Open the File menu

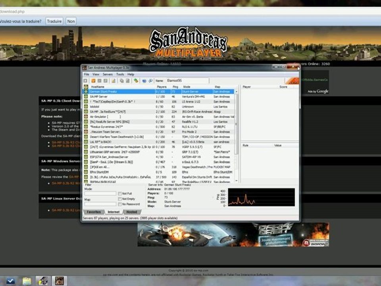coord(87,74)
